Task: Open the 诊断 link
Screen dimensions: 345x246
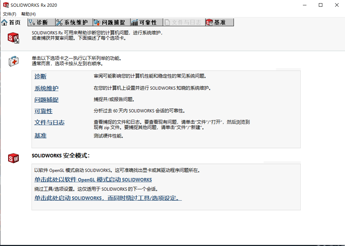Action: 40,76
